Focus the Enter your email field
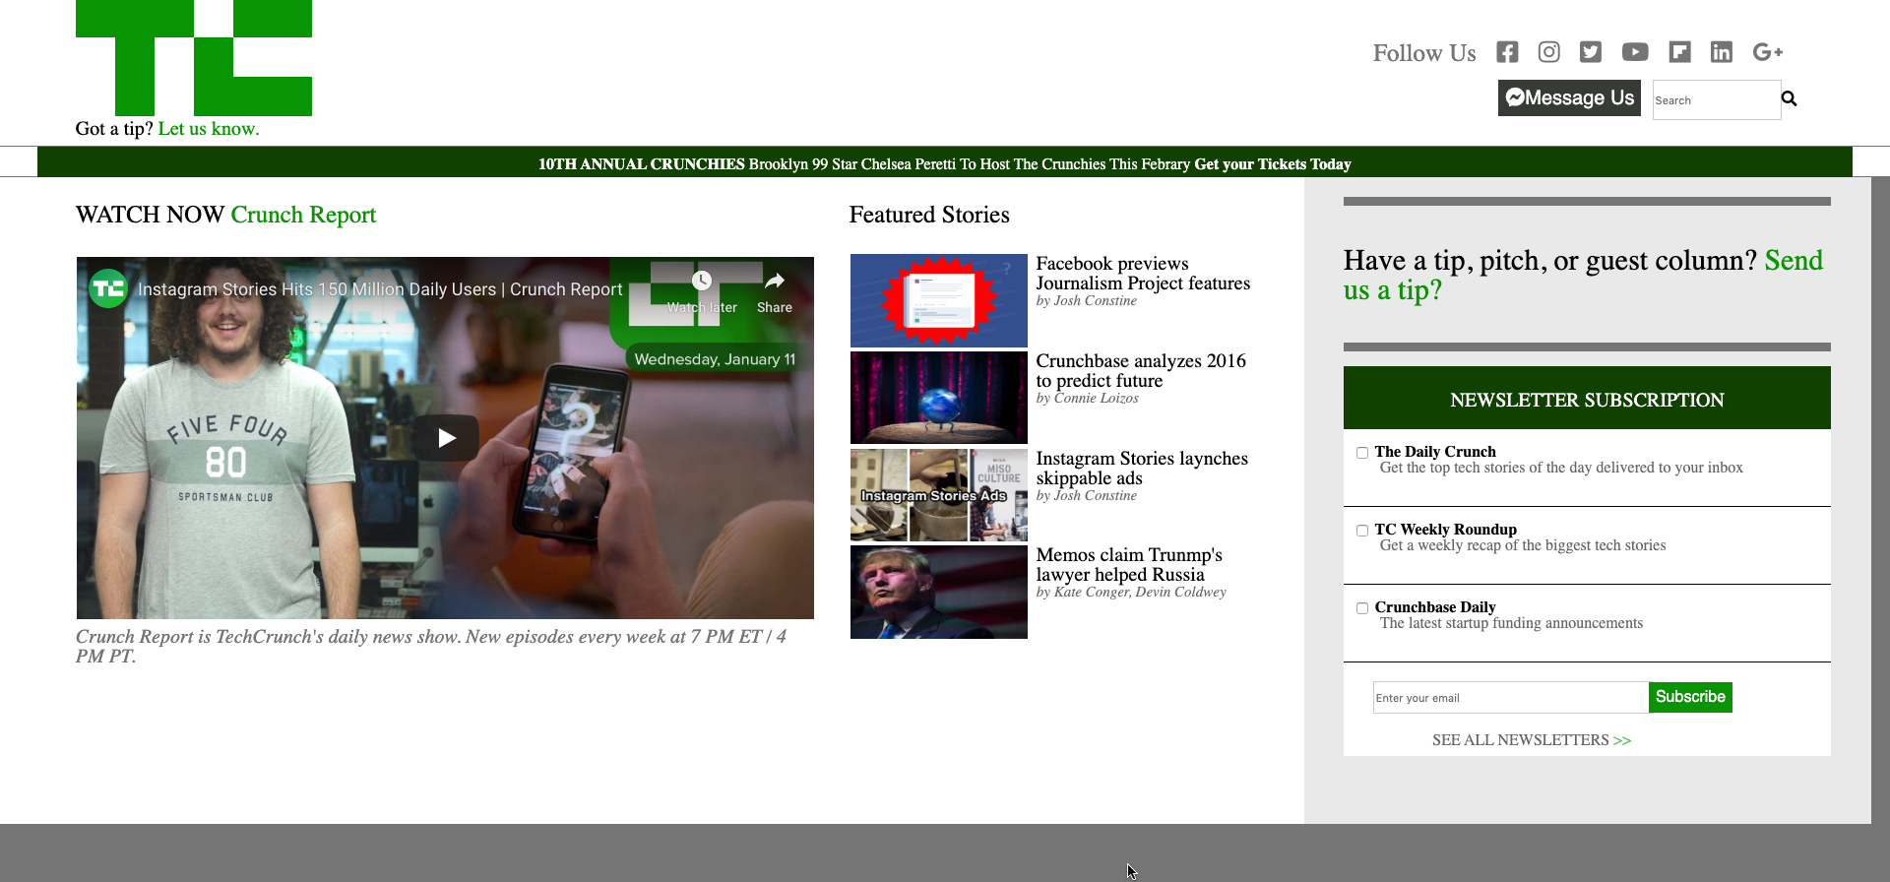This screenshot has width=1890, height=882. [1511, 698]
